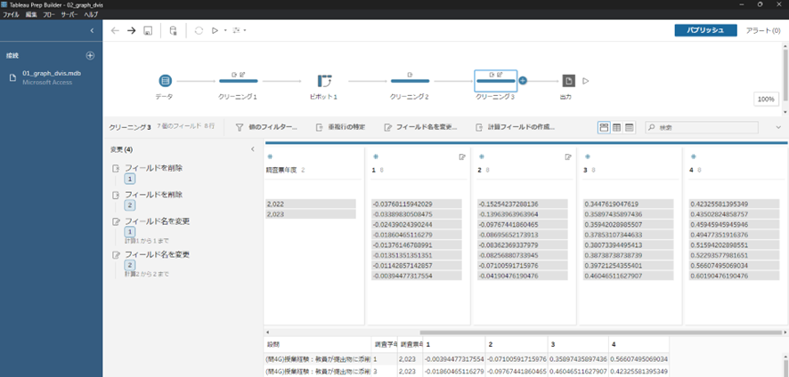
Task: Open the ヘルプ menu
Action: click(91, 15)
